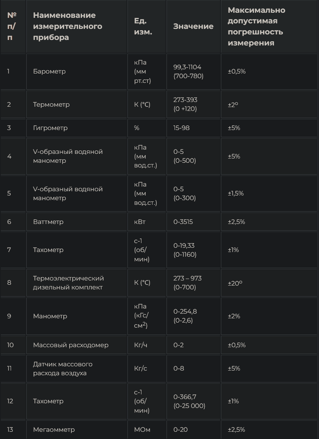Select the "Барометр" cell
The image size is (319, 439).
(49, 71)
